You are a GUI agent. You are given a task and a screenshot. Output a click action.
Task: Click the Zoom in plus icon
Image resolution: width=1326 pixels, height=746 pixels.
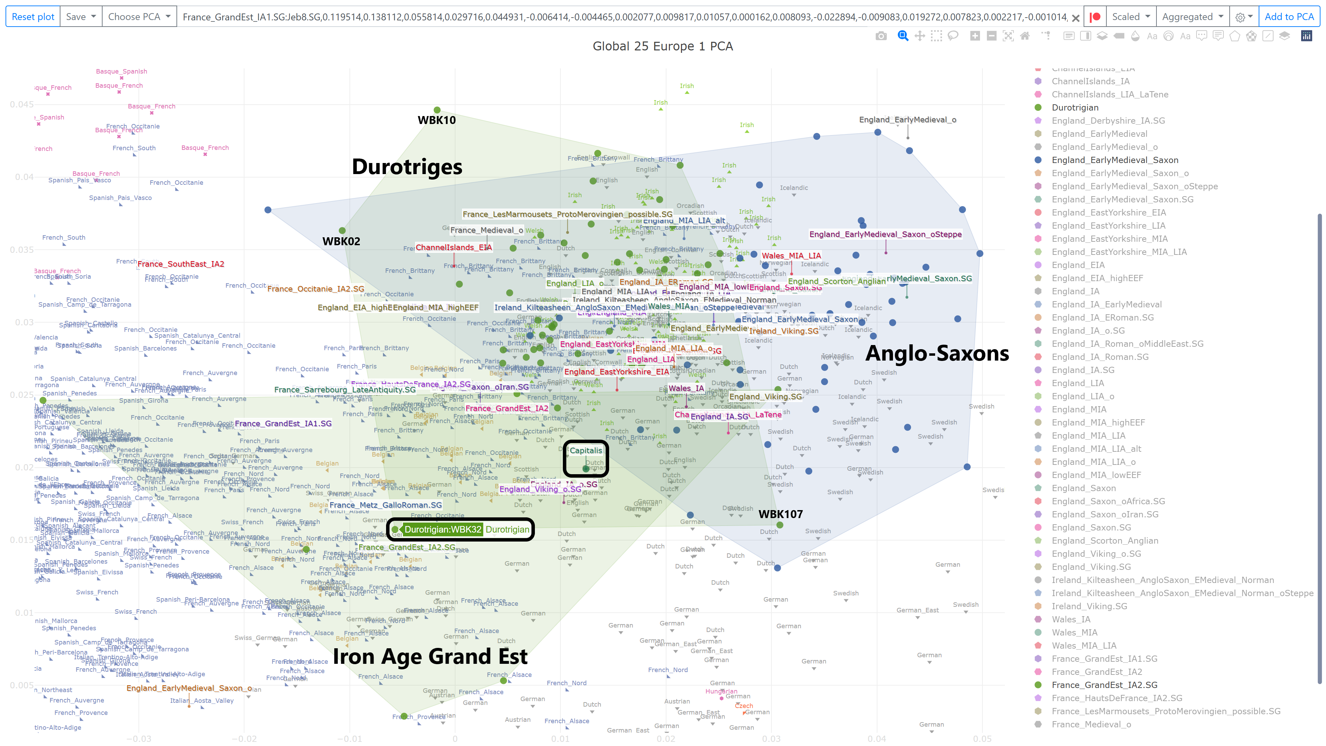[x=975, y=36]
